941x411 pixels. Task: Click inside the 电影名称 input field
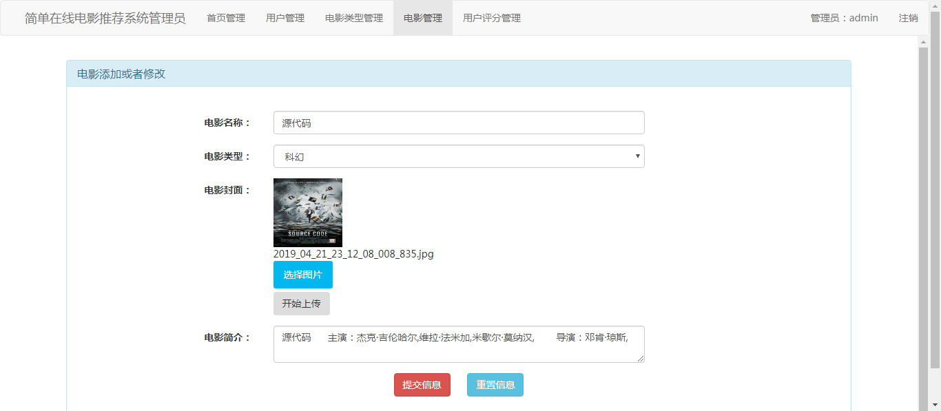coord(459,122)
